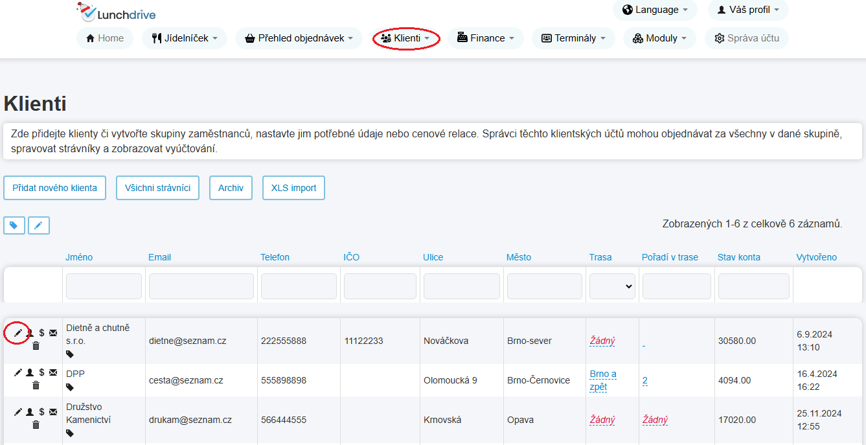Edit the Dietně a chutně s.r.o. client with pencil icon
Screen dimensions: 866x445
point(18,333)
